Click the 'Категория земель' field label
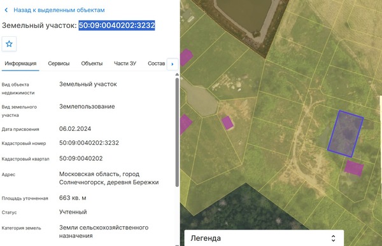The width and height of the screenshot is (382, 246). pos(21,228)
